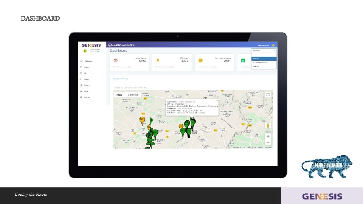The width and height of the screenshot is (363, 204).
Task: Select second city option in dropdown list
Action: click(x=264, y=63)
